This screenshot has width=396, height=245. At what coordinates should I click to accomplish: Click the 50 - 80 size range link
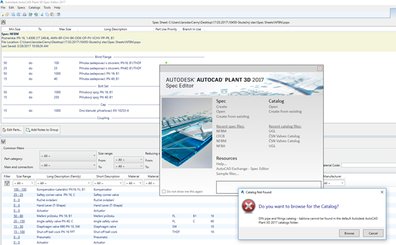point(18,216)
